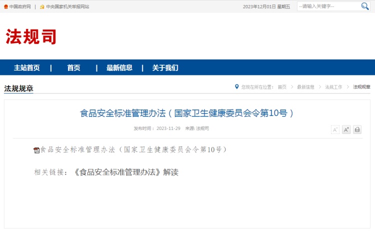
Task: Open the 《食品安全标准管理办法》解读 related link
Action: 125,172
